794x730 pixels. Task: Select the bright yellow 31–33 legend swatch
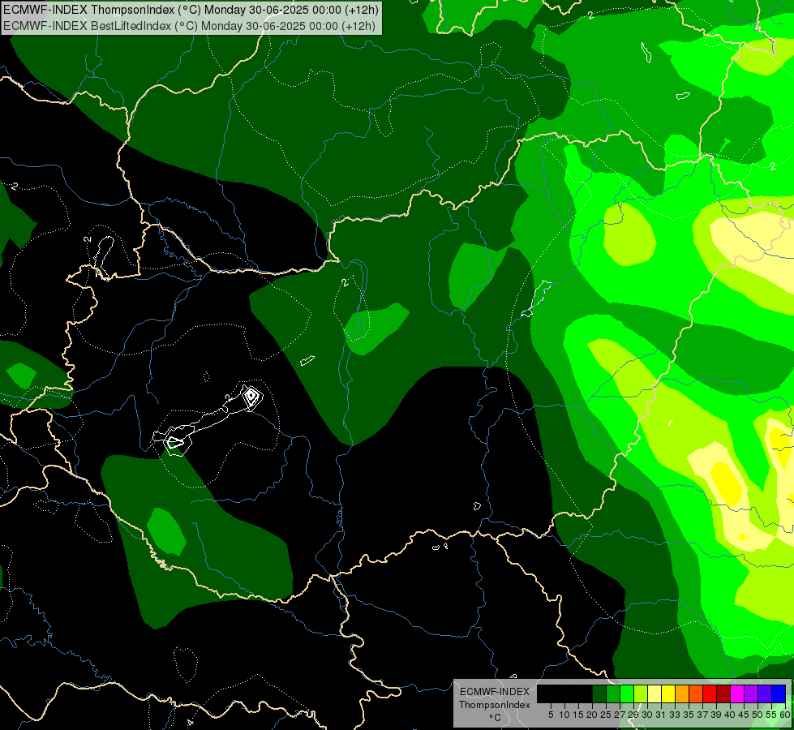668,694
